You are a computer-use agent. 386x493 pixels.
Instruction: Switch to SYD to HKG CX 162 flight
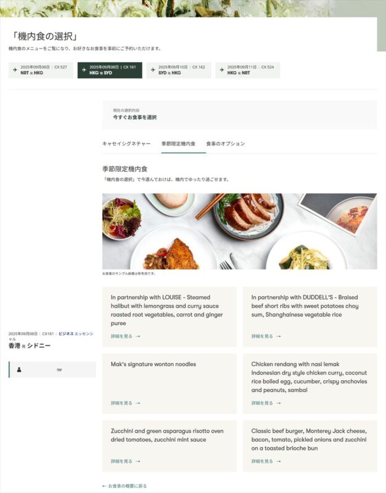(x=179, y=70)
